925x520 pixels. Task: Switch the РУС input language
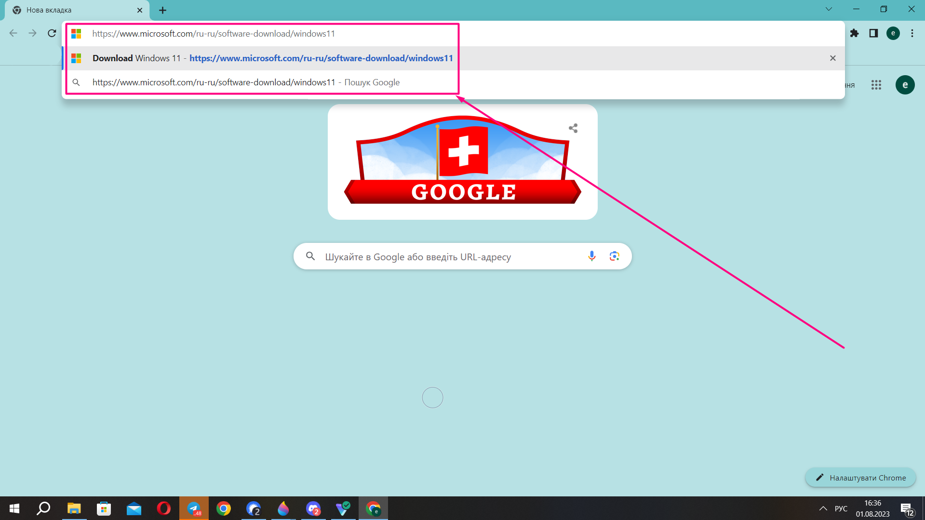(841, 508)
